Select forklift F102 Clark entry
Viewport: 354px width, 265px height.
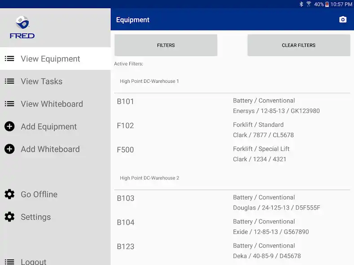[232, 130]
